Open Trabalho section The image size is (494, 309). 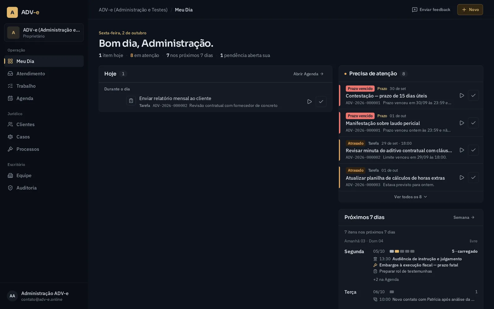click(44, 86)
